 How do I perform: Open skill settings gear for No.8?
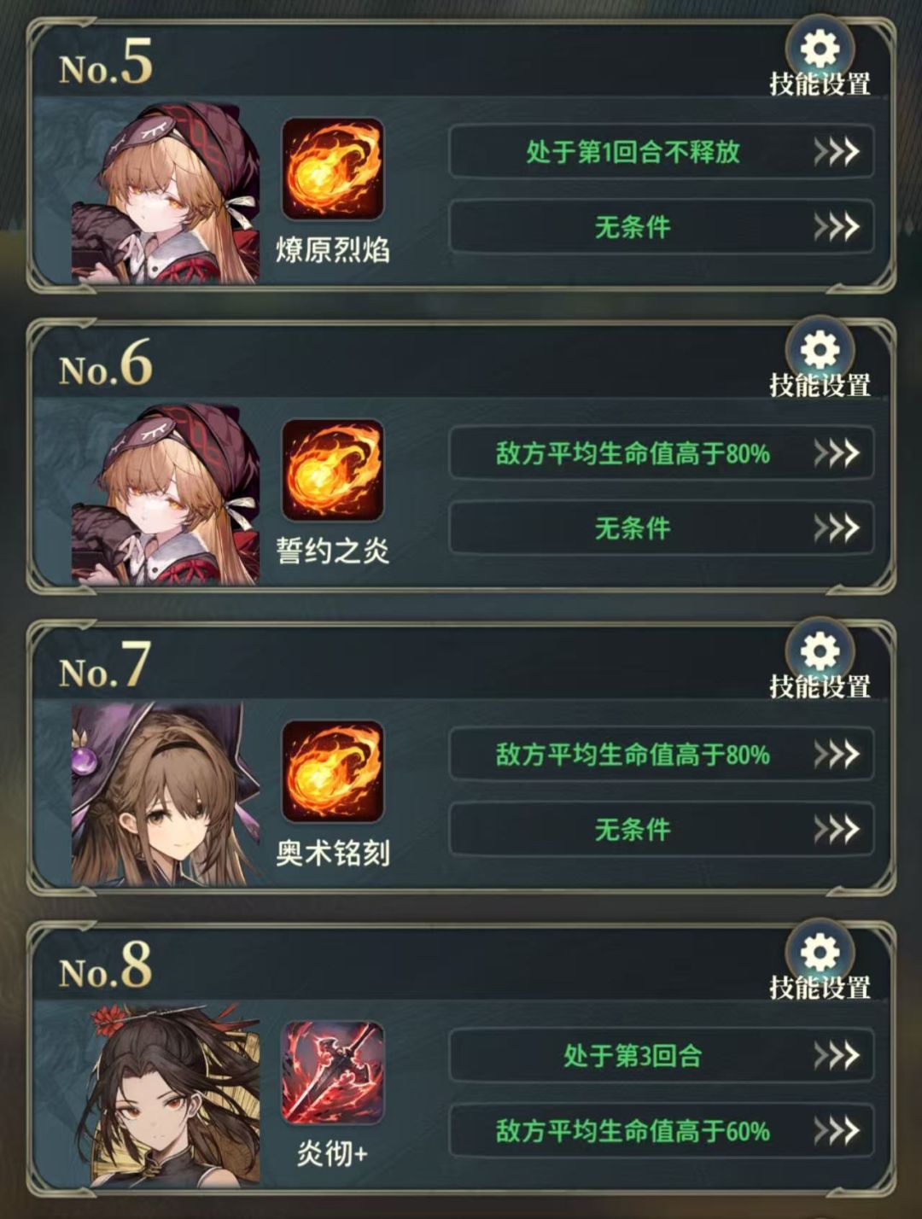(x=820, y=954)
